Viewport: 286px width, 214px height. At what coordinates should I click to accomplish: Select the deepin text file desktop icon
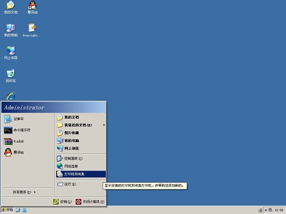point(32,30)
